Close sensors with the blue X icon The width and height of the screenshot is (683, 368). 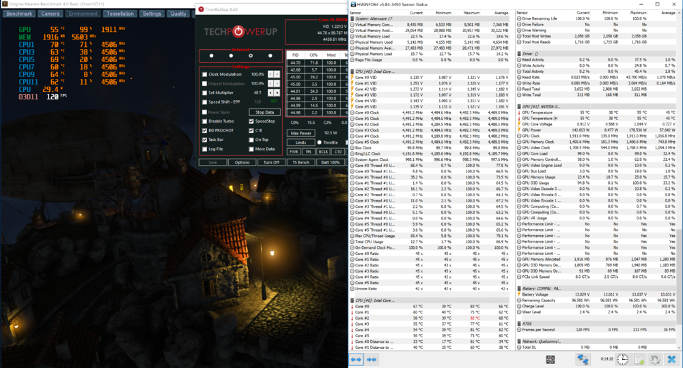click(x=671, y=358)
